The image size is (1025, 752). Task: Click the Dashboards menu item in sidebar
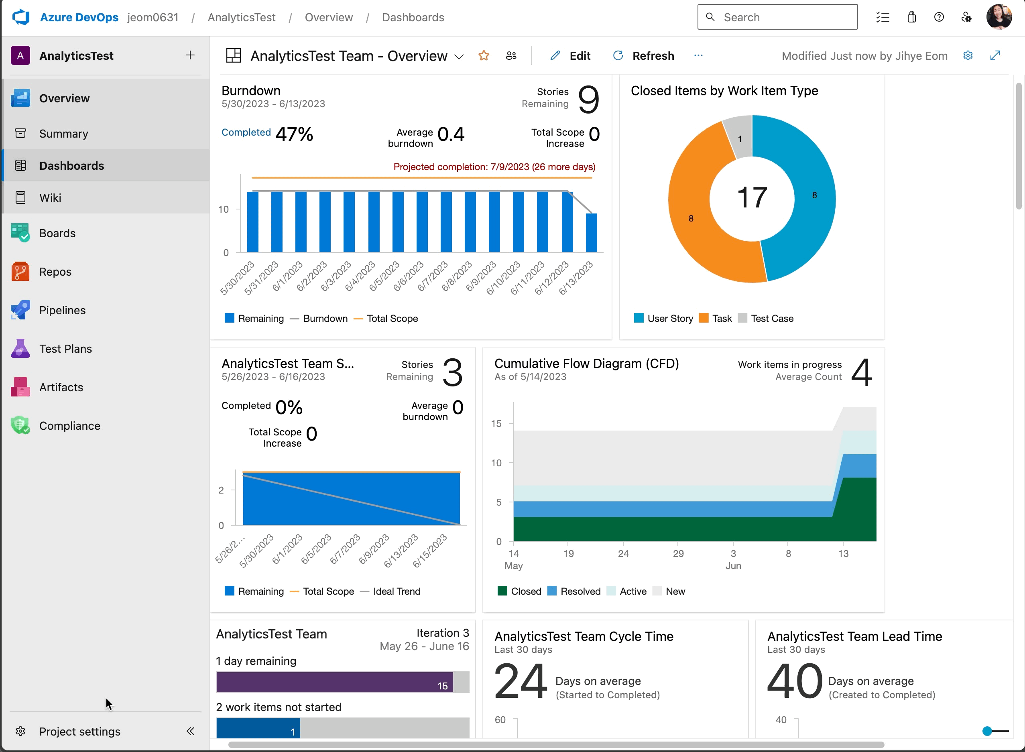tap(72, 165)
